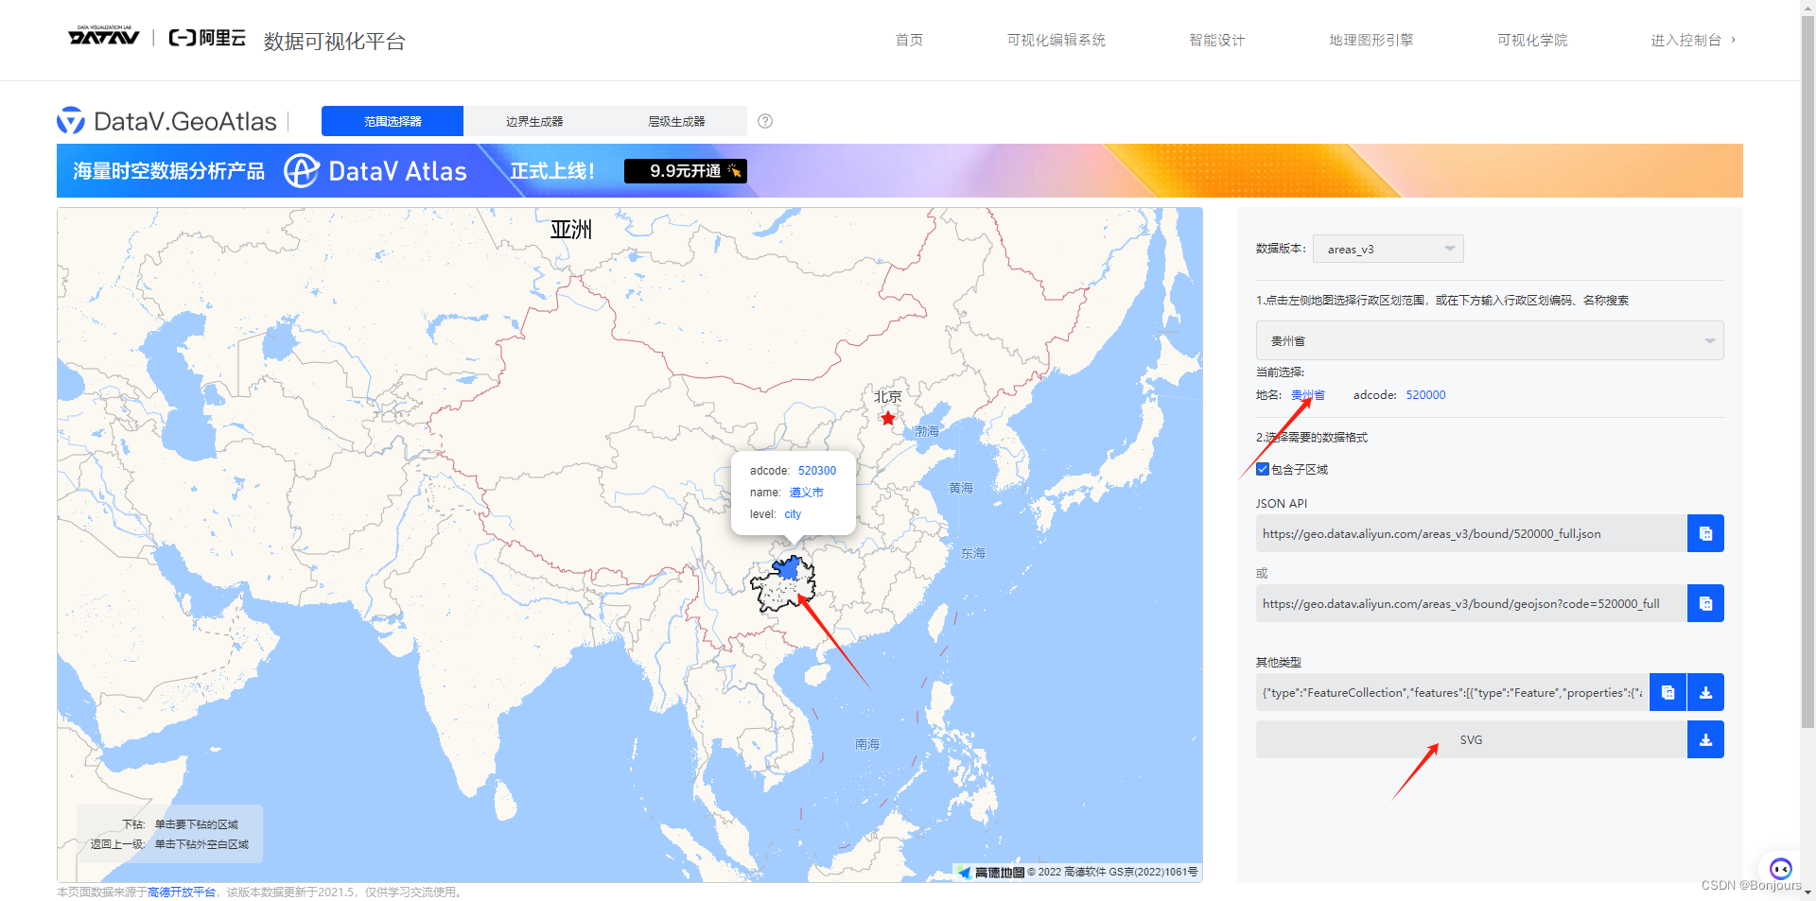Open the 首页 menu item
The height and width of the screenshot is (901, 1816).
[x=909, y=40]
